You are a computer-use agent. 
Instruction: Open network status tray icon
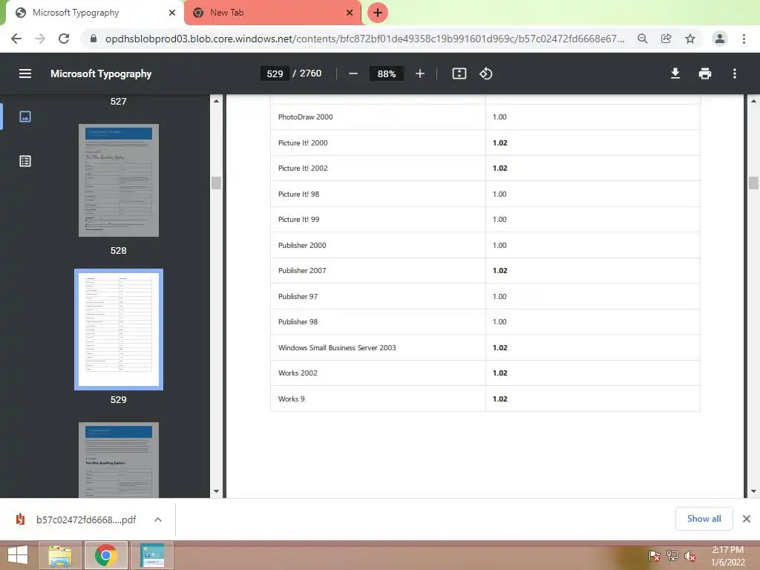pos(672,556)
